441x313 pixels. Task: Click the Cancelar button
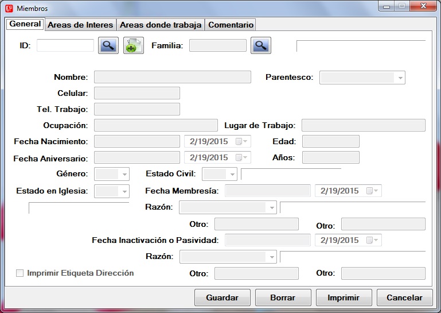[404, 297]
